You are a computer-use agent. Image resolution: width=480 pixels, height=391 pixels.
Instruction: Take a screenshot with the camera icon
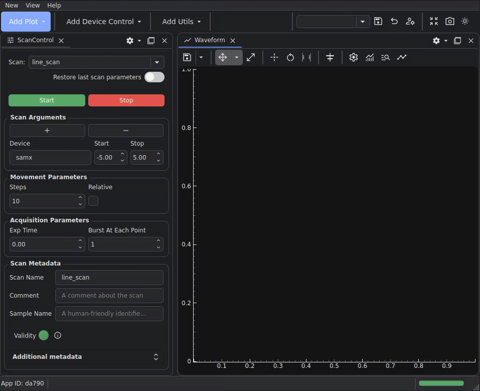tap(450, 21)
